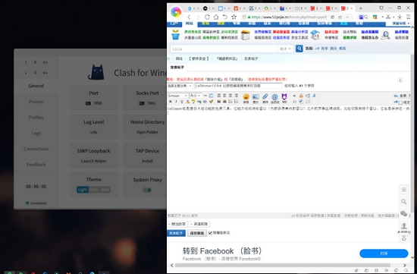This screenshot has width=417, height=274.
Task: Open the address bar dropdown chevron
Action: [347, 17]
